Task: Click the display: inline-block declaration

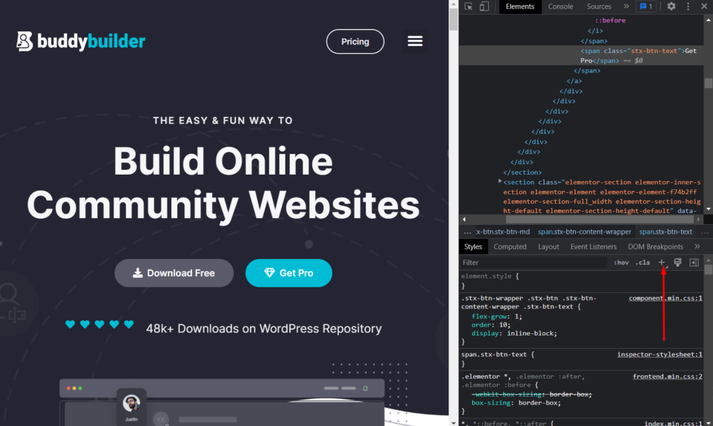Action: pyautogui.click(x=515, y=333)
